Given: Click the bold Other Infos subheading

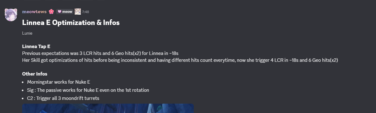Looking at the screenshot, I should [35, 74].
